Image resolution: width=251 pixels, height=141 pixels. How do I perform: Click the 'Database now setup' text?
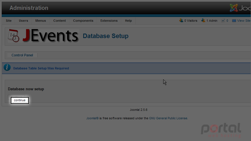pos(26,89)
